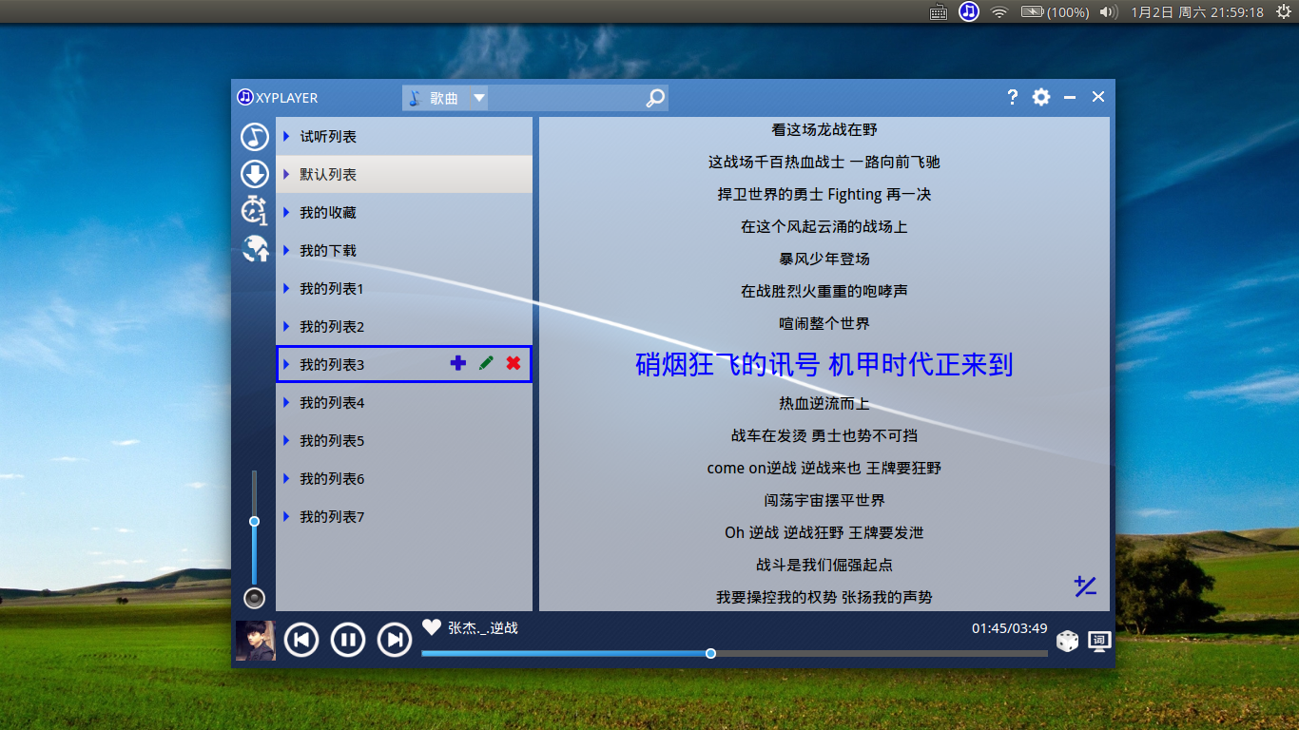Open the keyboard input indicator in top panel
This screenshot has width=1299, height=730.
pyautogui.click(x=939, y=12)
